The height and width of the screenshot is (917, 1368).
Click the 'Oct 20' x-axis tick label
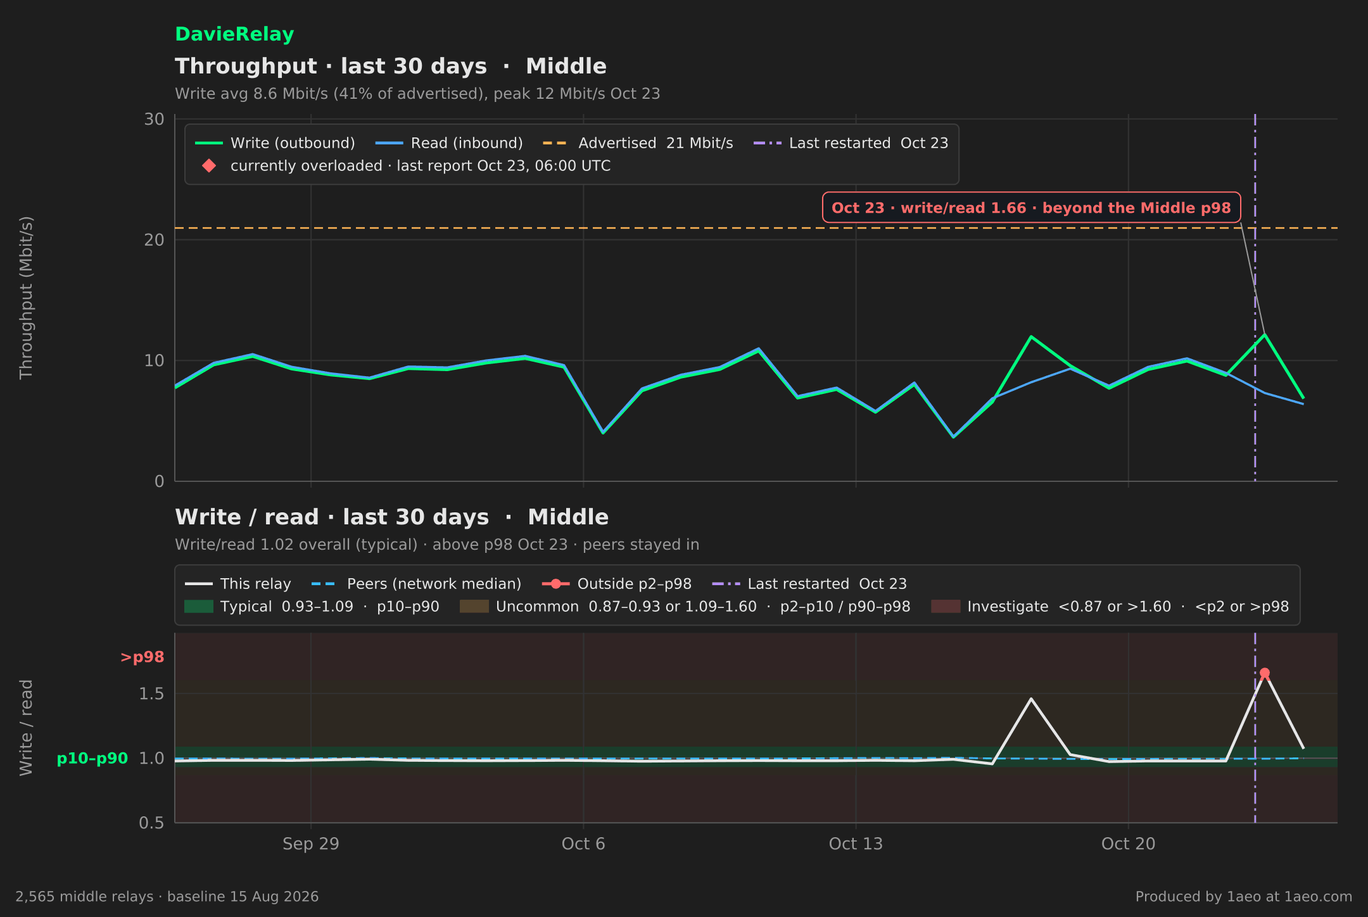[1128, 844]
